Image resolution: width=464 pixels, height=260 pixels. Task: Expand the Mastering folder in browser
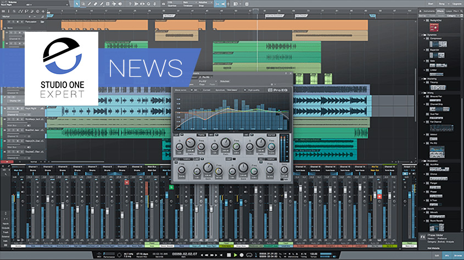click(x=422, y=79)
